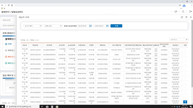Click the announcement megaphone icon in header
193x108 pixels.
point(176,12)
